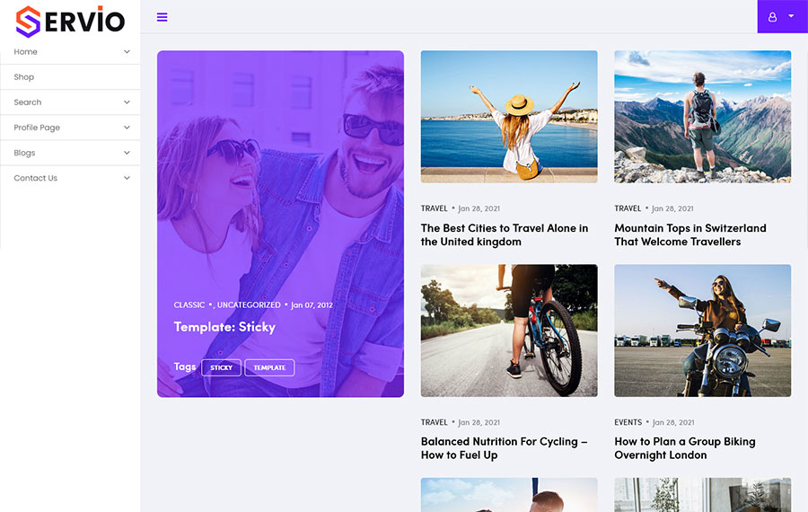
Task: Click the EVENTS category label
Action: [628, 422]
